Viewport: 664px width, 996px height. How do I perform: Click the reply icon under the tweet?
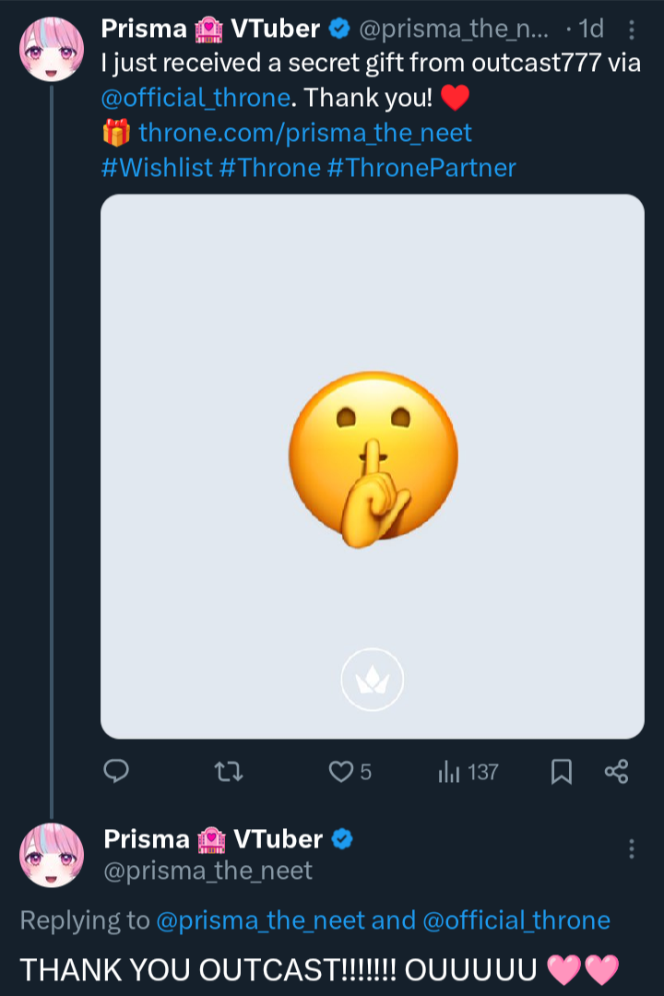(x=116, y=771)
